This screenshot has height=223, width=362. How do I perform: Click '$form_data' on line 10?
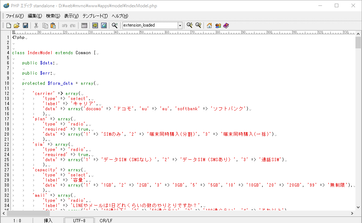tap(60, 83)
